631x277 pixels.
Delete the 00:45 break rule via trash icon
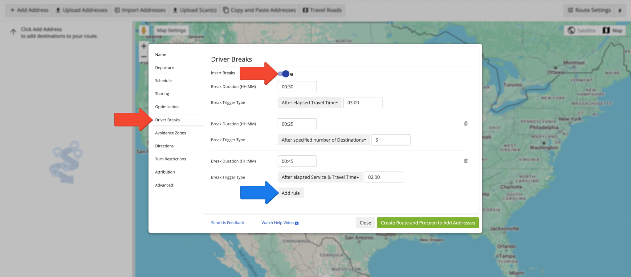coord(466,161)
